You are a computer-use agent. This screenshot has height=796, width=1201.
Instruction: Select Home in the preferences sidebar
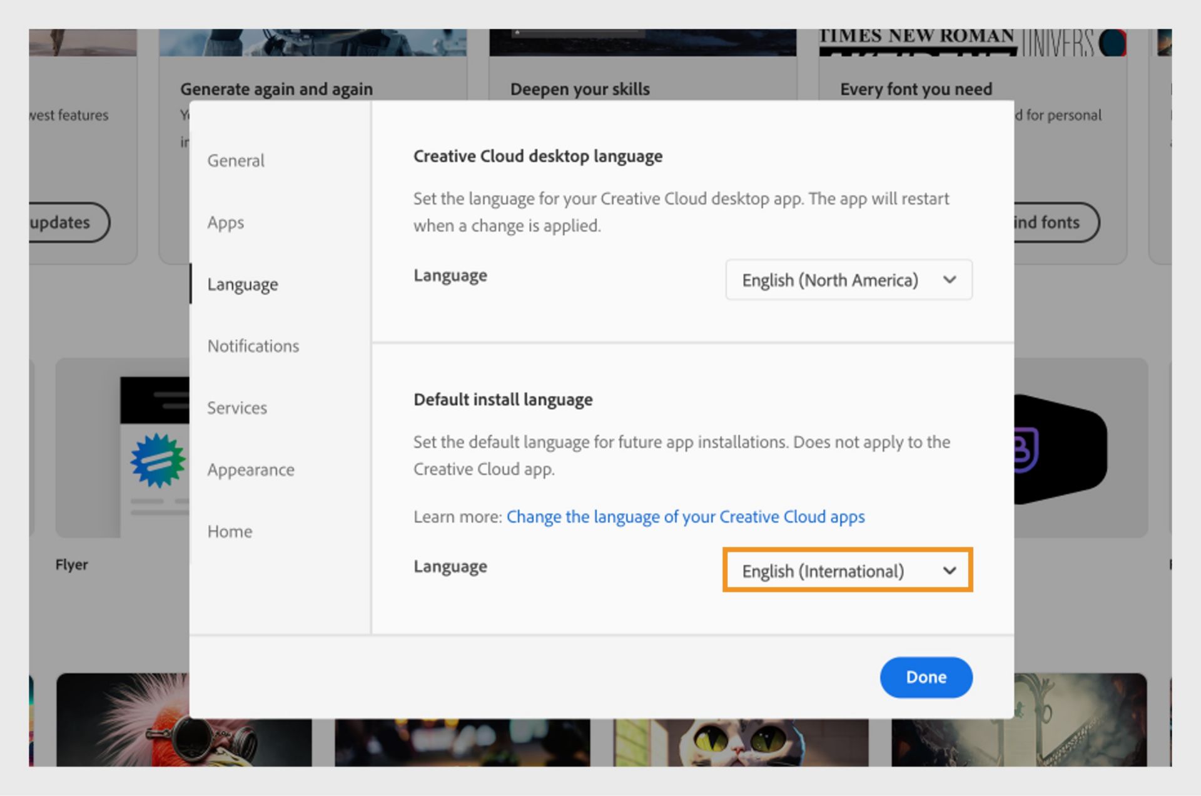(x=230, y=531)
